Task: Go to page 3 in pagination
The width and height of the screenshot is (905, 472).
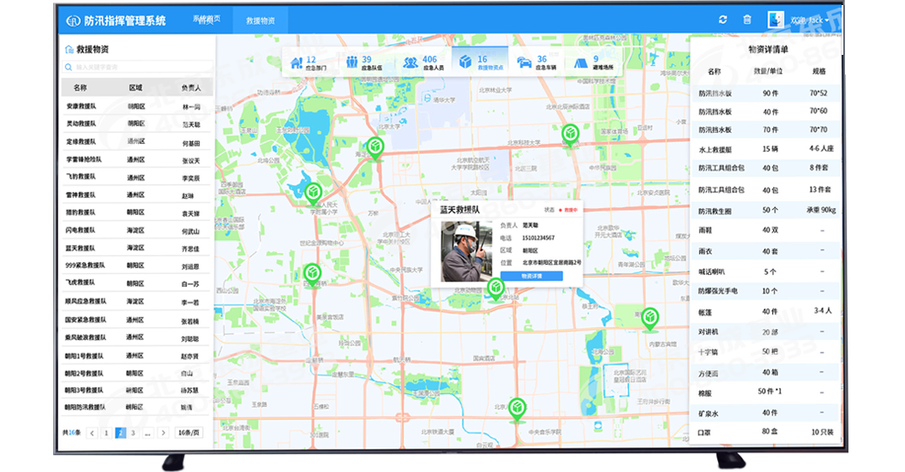Action: click(133, 433)
